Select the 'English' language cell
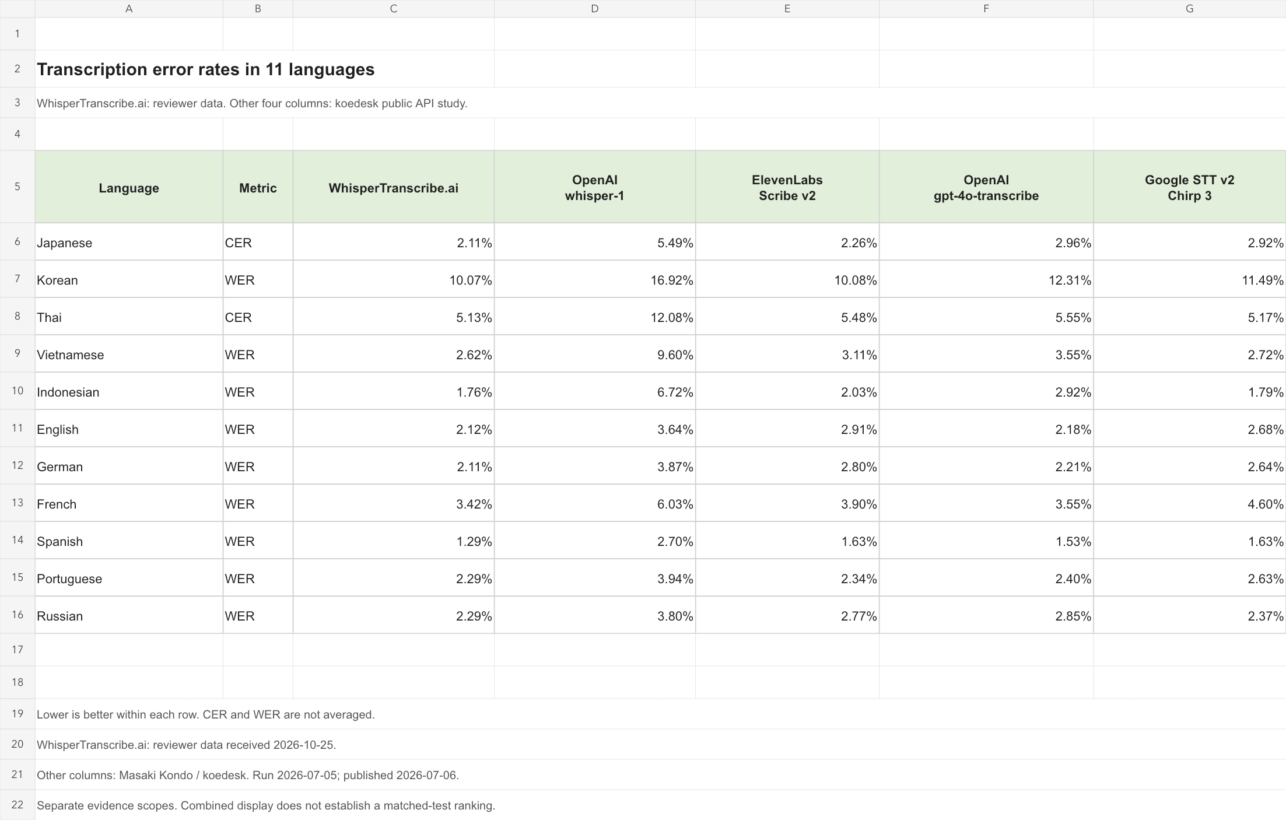The width and height of the screenshot is (1286, 820). pyautogui.click(x=129, y=429)
